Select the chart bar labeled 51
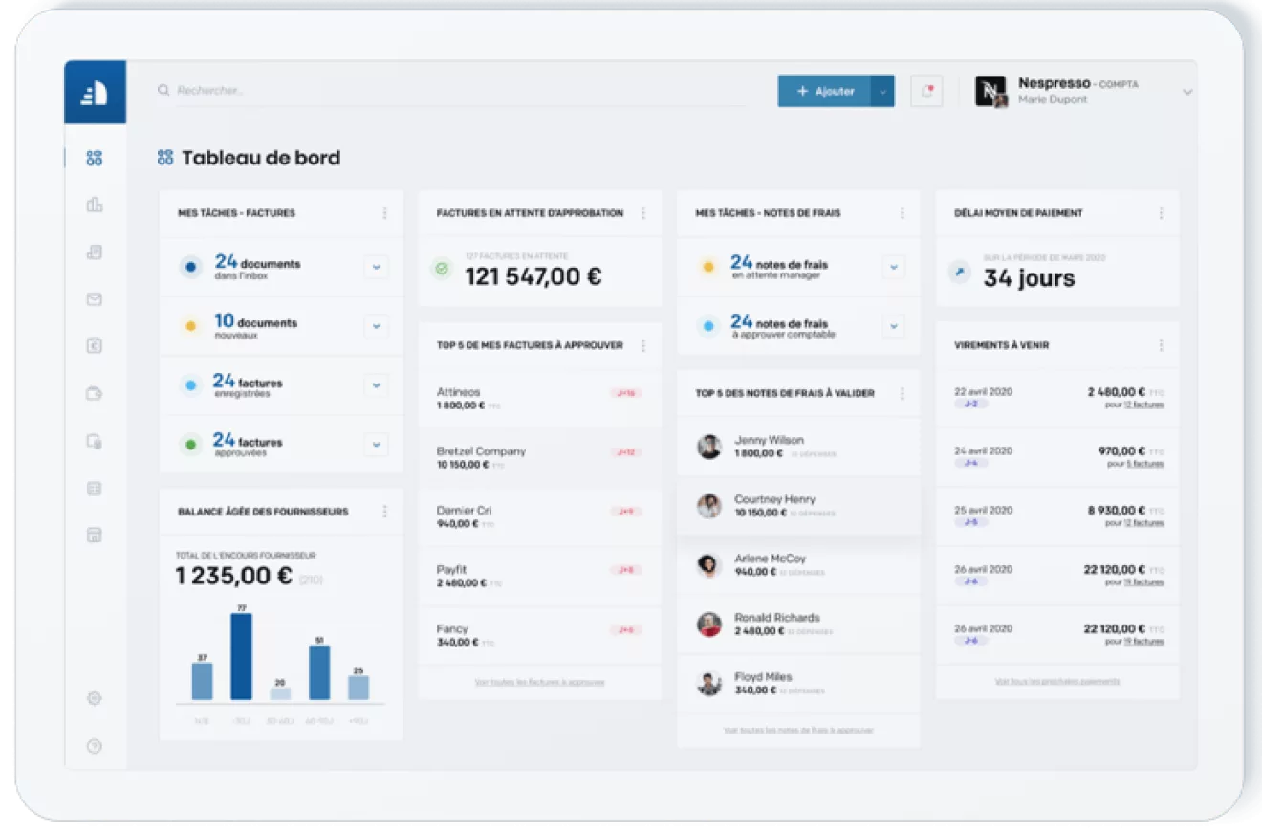This screenshot has height=833, width=1262. 319,672
